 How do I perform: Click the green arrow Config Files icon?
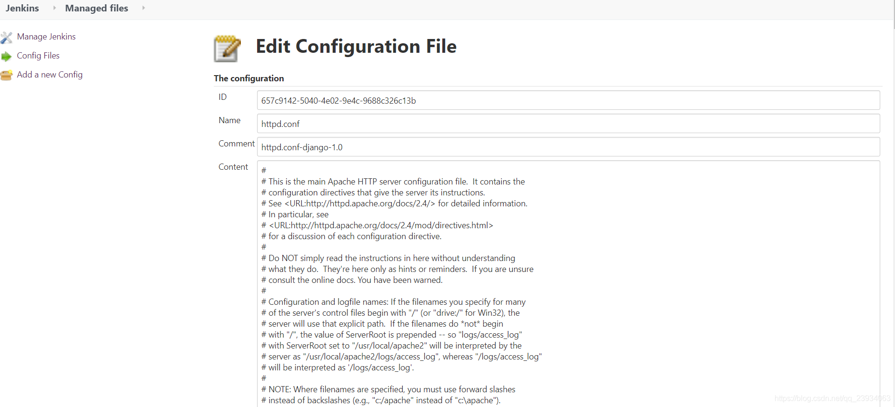point(6,57)
